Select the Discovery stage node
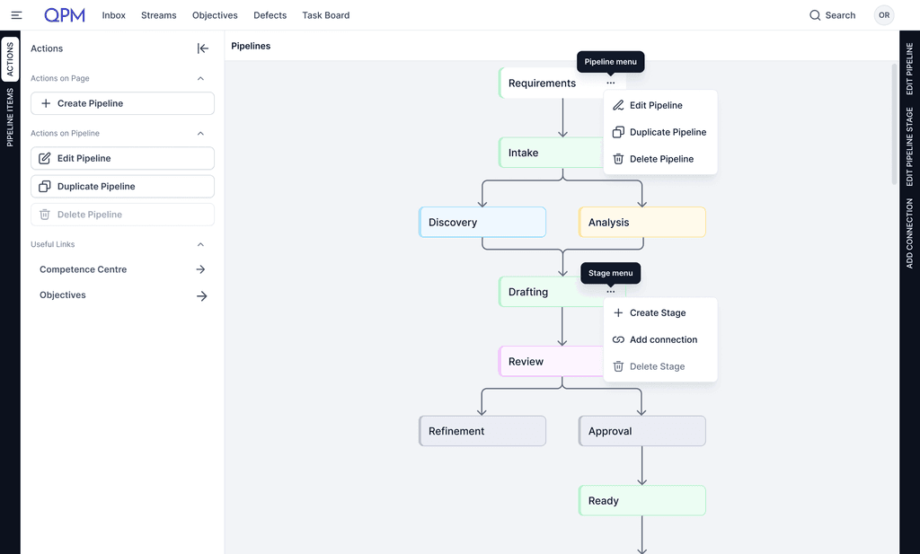 (x=482, y=223)
